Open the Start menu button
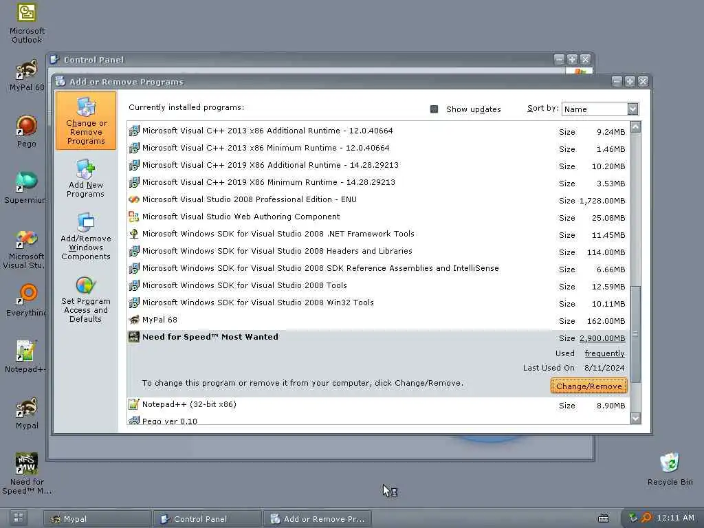This screenshot has height=528, width=704. 19,518
